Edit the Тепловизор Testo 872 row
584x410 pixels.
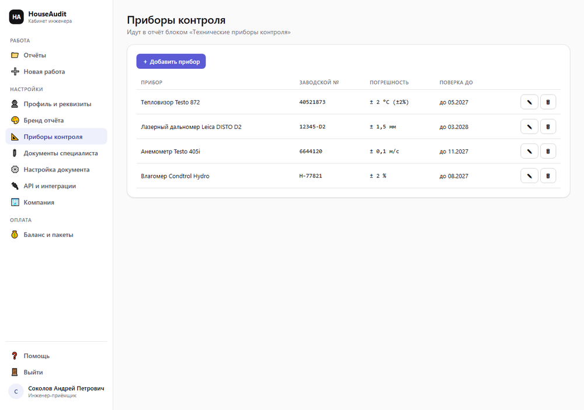(x=529, y=102)
